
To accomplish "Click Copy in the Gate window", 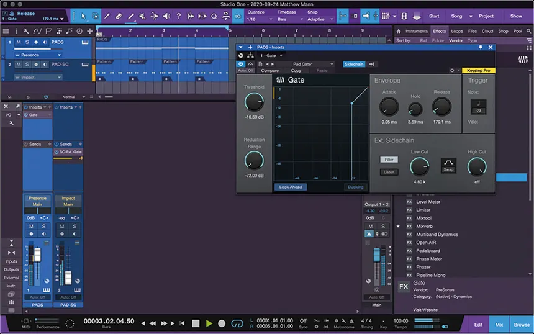I will pyautogui.click(x=296, y=71).
